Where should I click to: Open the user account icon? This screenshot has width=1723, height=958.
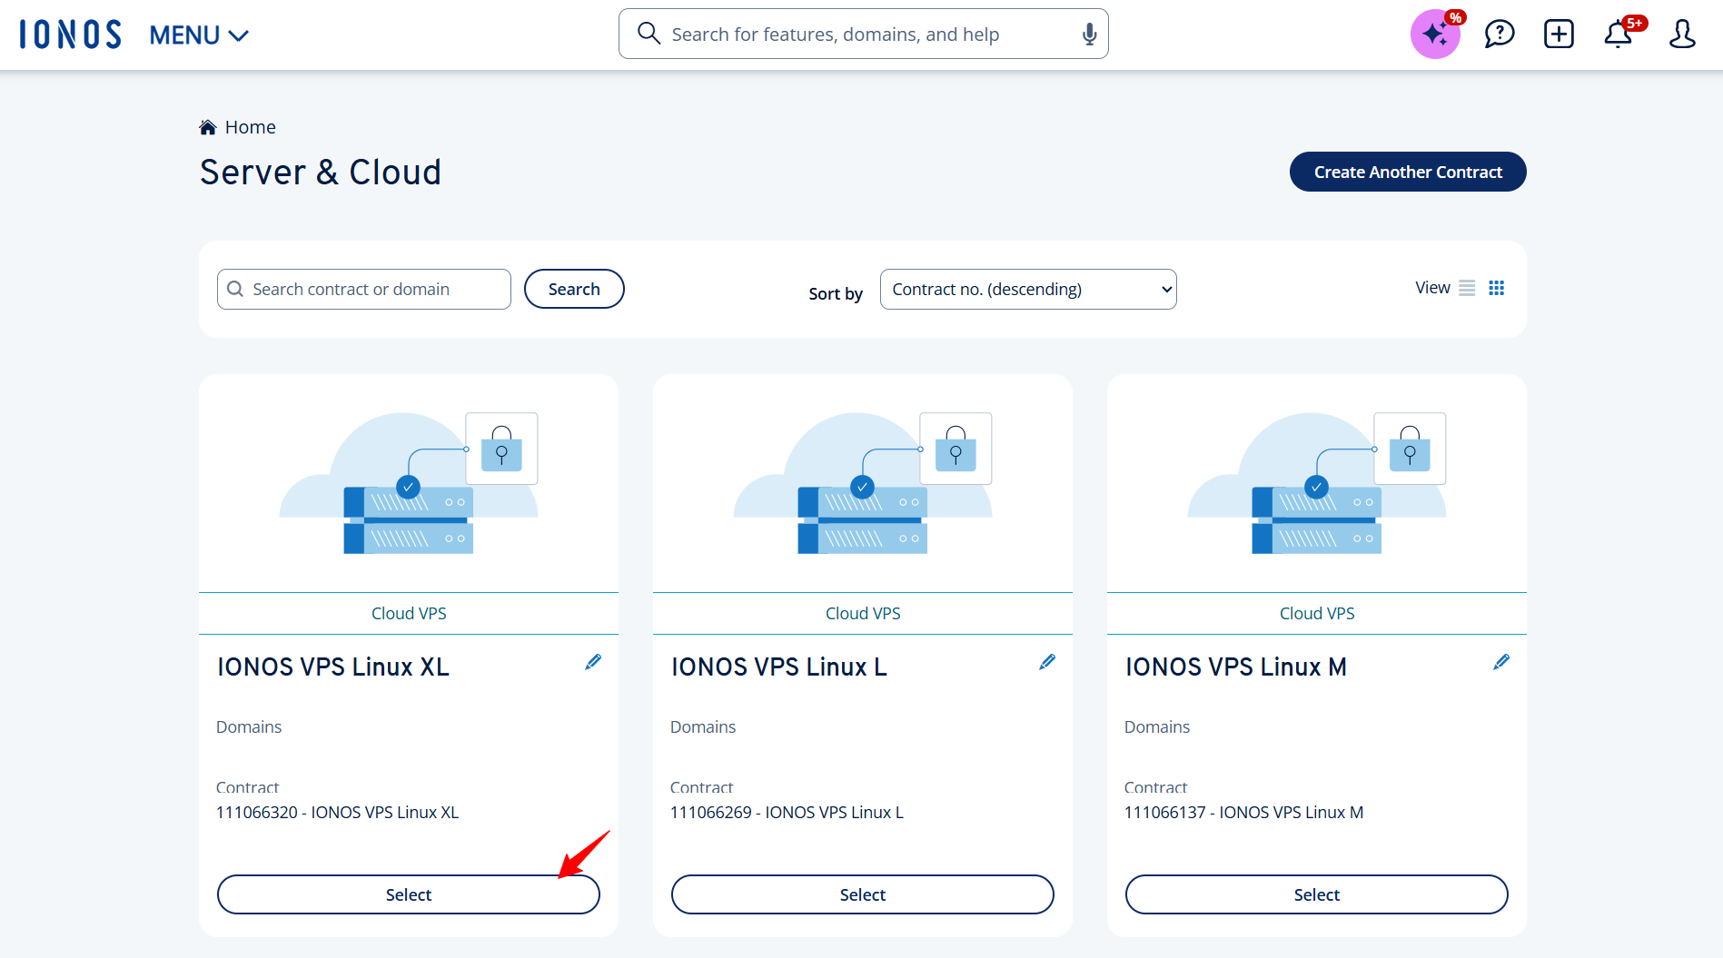(x=1682, y=35)
